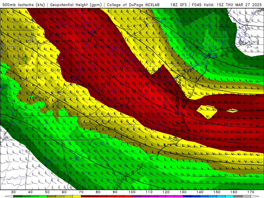The image size is (264, 198).
Task: Click the '40' label on the color scale
Action: pyautogui.click(x=30, y=192)
